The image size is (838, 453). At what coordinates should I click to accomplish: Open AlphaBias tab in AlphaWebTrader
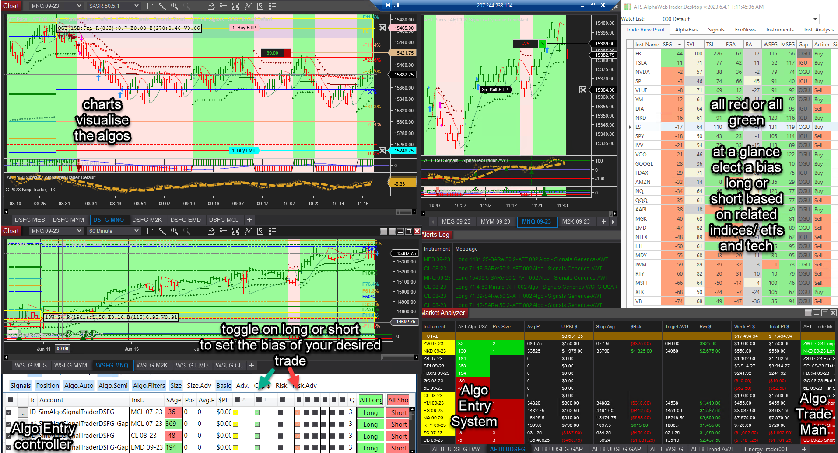click(x=686, y=30)
